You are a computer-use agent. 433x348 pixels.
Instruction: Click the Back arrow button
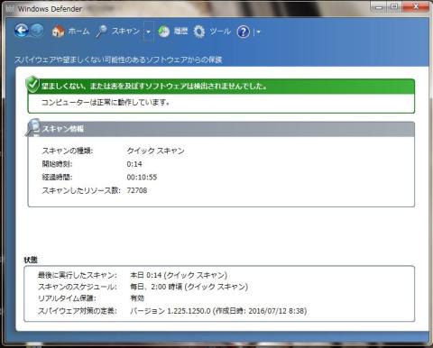22,31
